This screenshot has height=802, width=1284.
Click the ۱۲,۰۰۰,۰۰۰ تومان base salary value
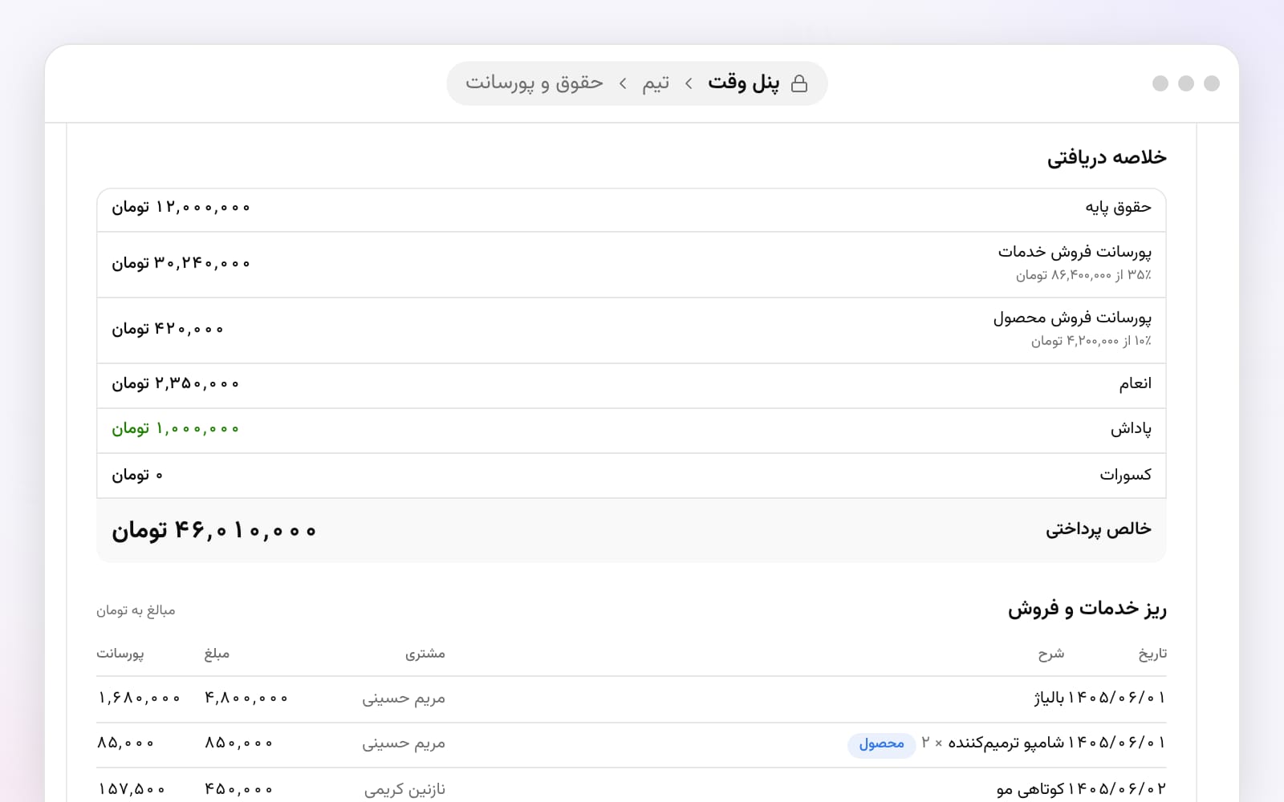[x=181, y=208]
